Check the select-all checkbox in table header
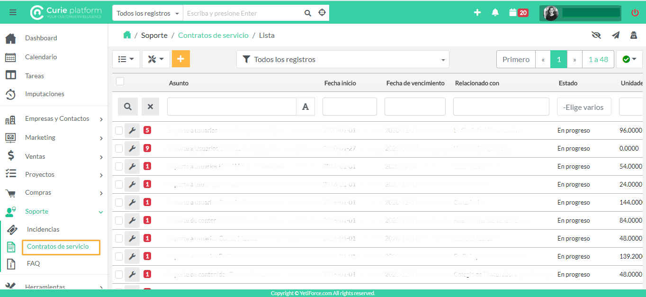Viewport: 646px width, 297px height. tap(120, 81)
